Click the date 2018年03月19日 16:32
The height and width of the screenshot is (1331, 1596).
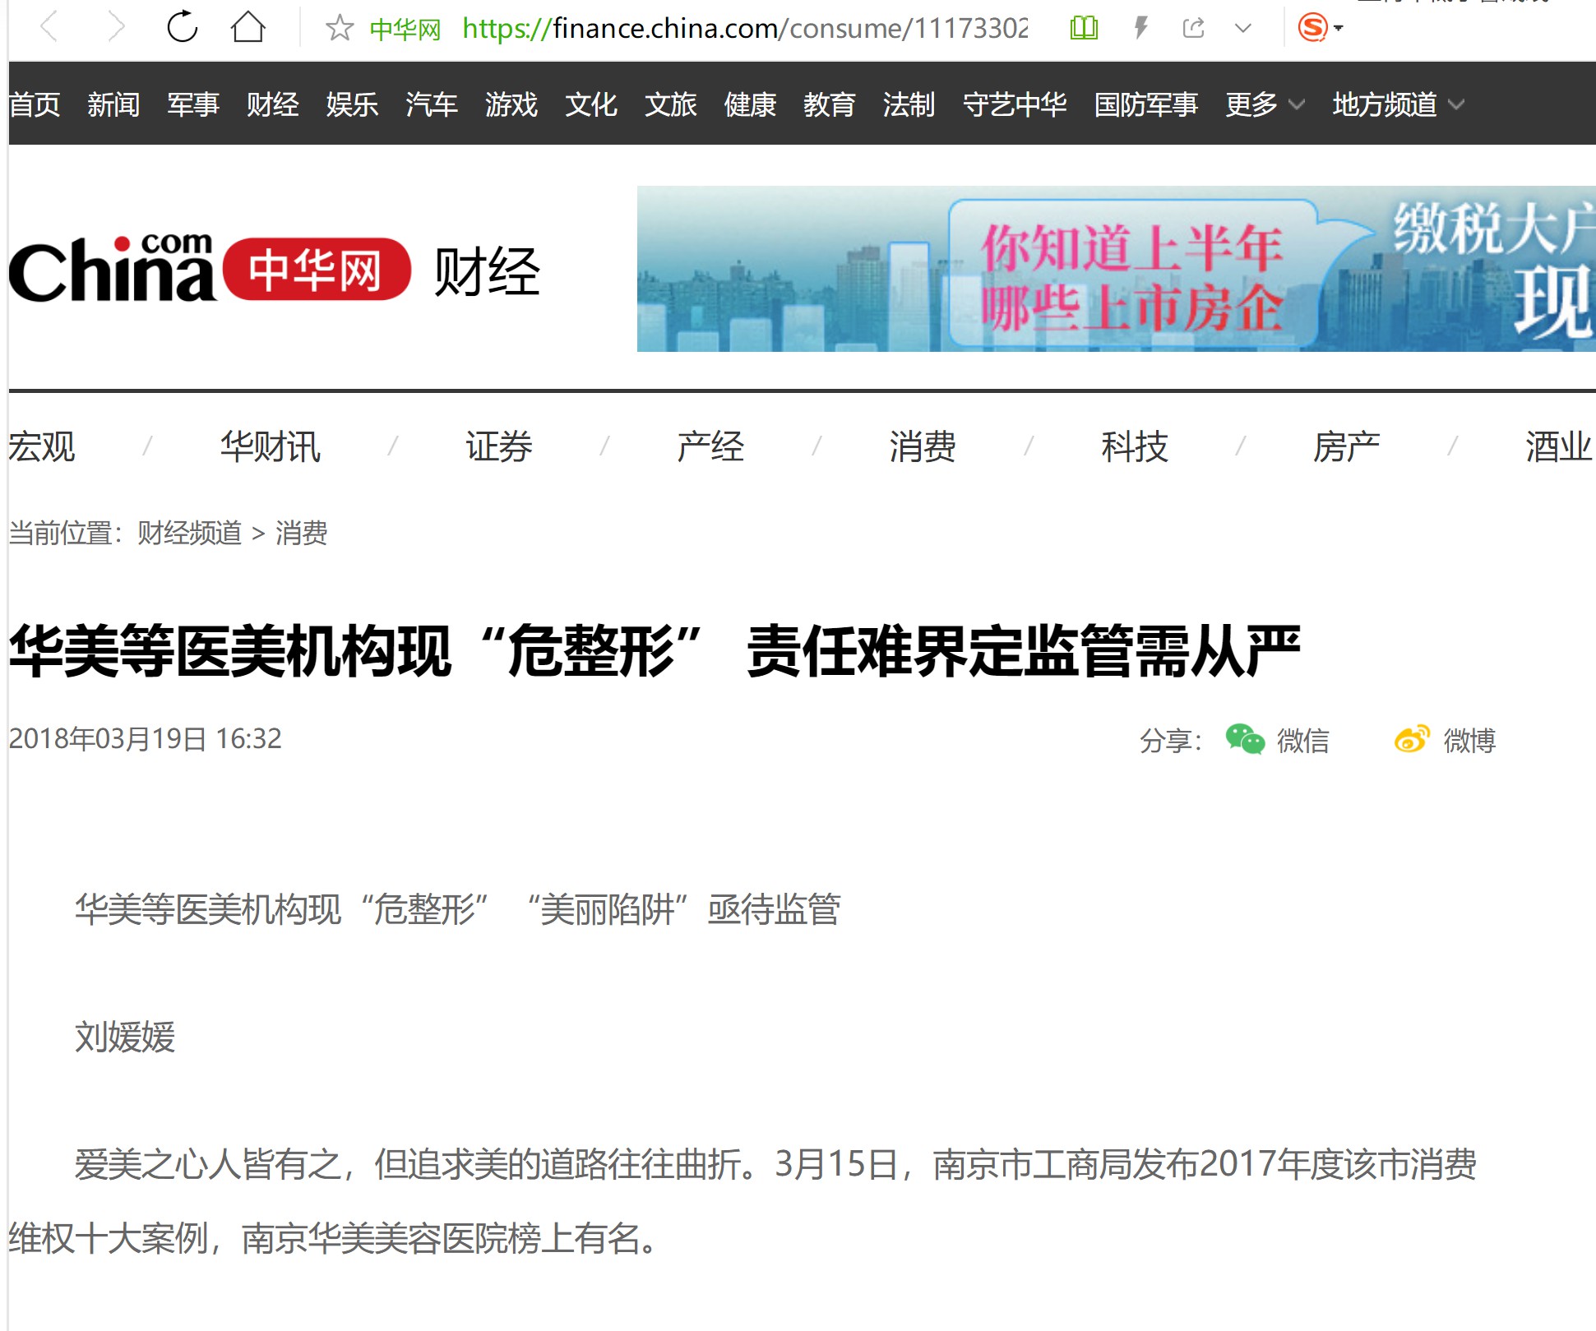click(x=145, y=738)
